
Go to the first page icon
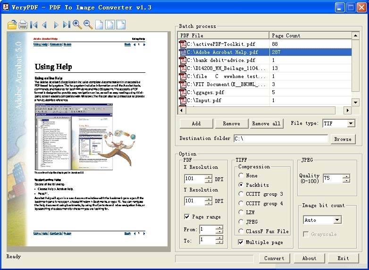pos(34,25)
